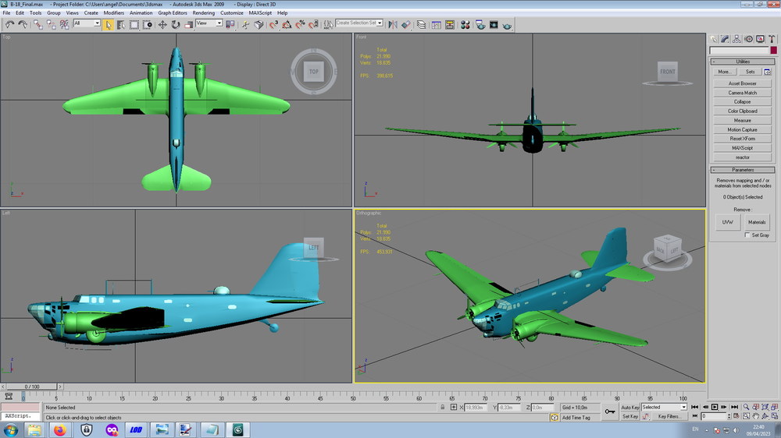Viewport: 781px width, 438px height.
Task: Click the Redo arrow icon
Action: pyautogui.click(x=23, y=24)
